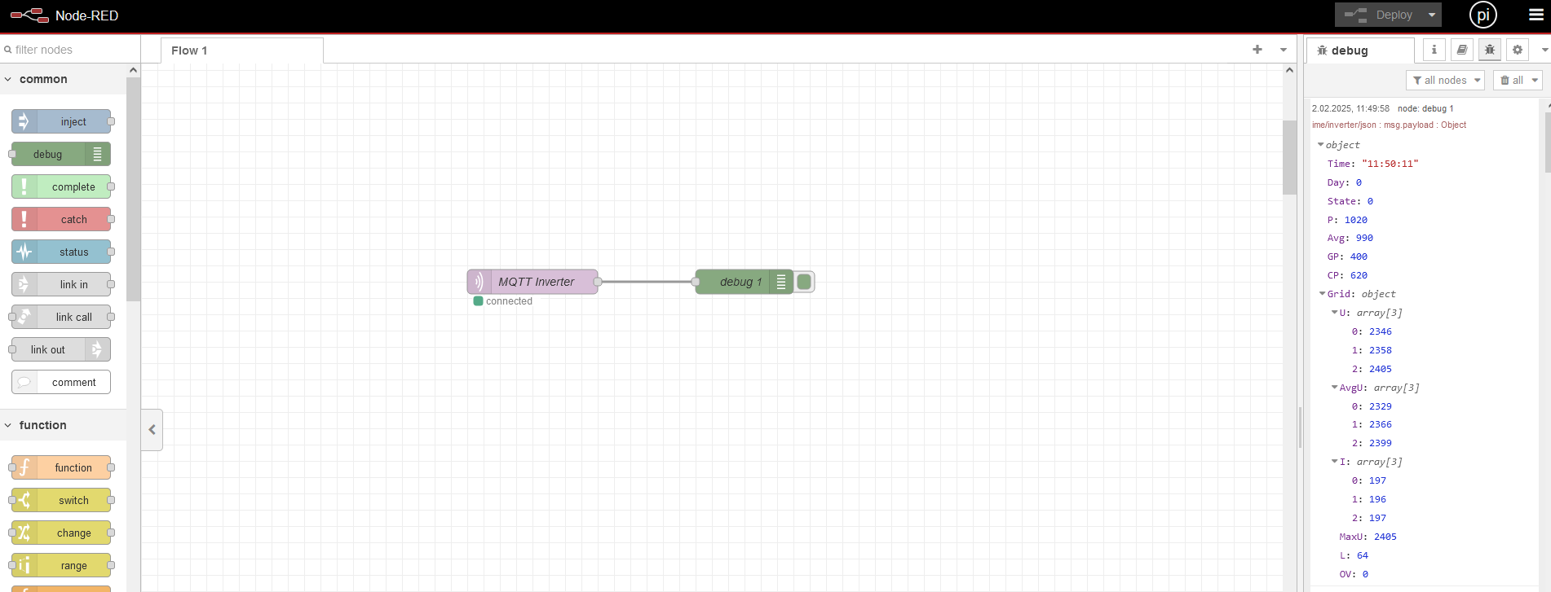Collapse the function palette category
The height and width of the screenshot is (592, 1551).
tap(8, 425)
